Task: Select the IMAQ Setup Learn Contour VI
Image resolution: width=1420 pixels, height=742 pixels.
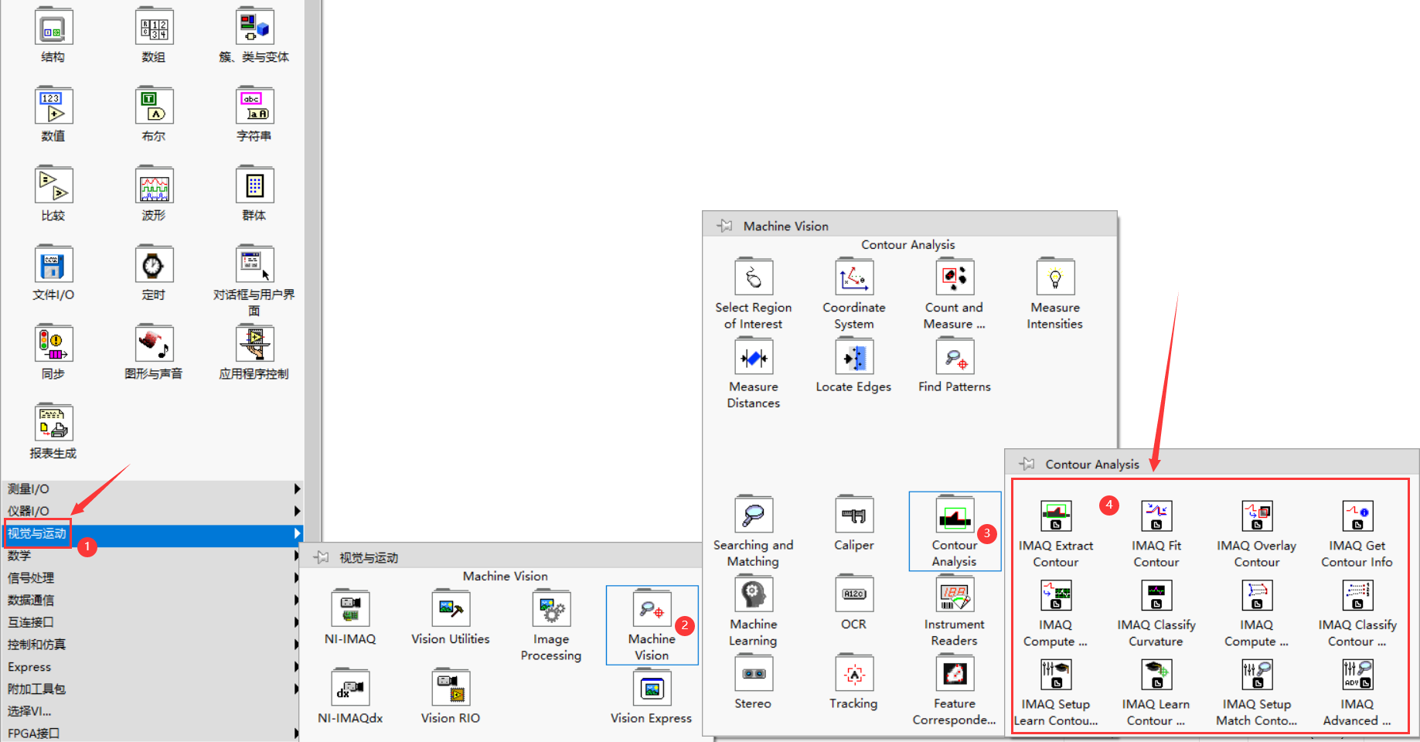Action: click(x=1056, y=674)
